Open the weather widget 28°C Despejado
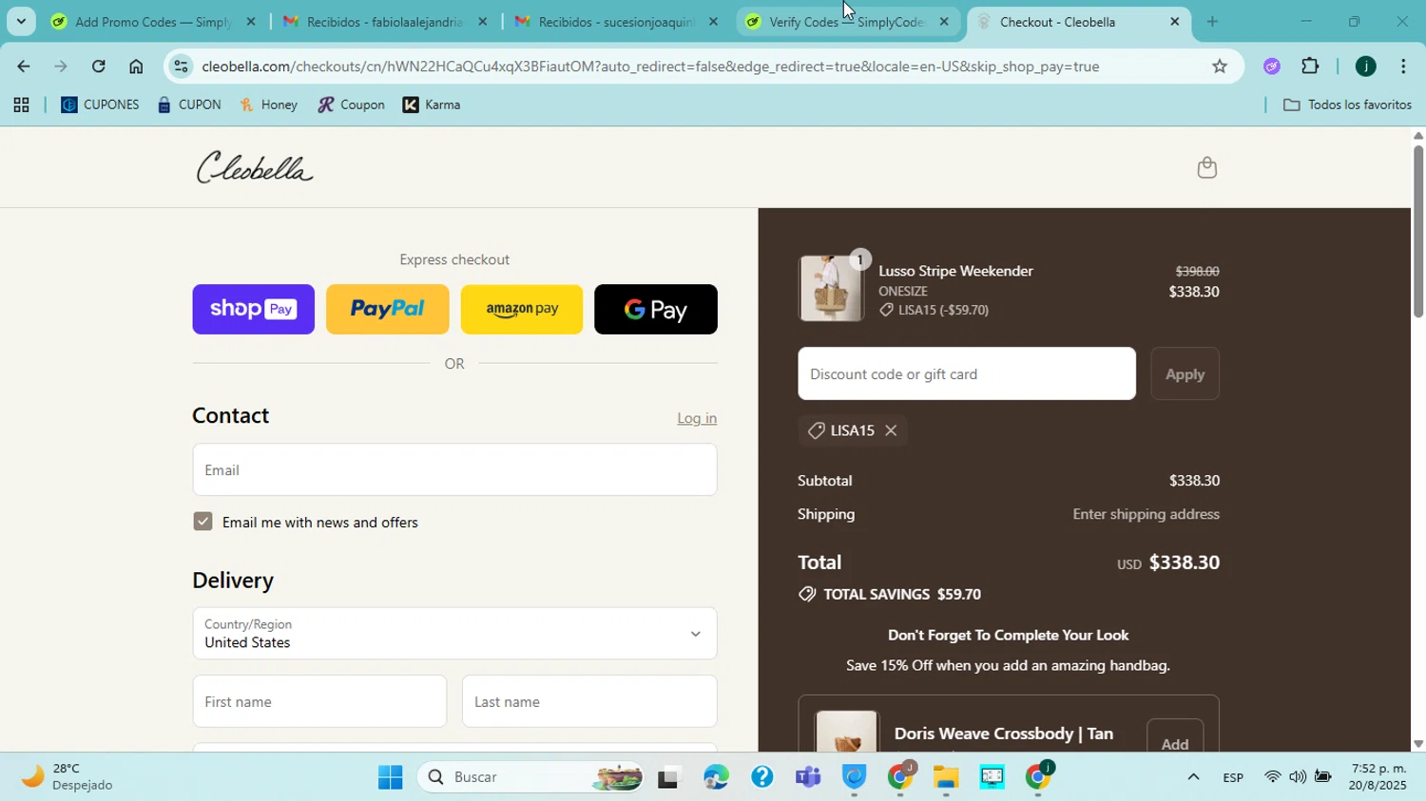The image size is (1426, 801). [68, 776]
